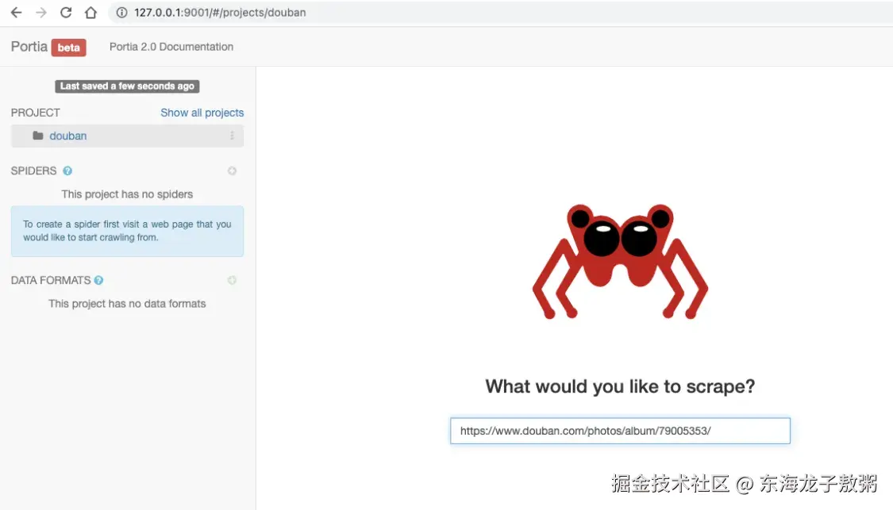893x510 pixels.
Task: Click 'This project has no data formats' text
Action: [127, 303]
